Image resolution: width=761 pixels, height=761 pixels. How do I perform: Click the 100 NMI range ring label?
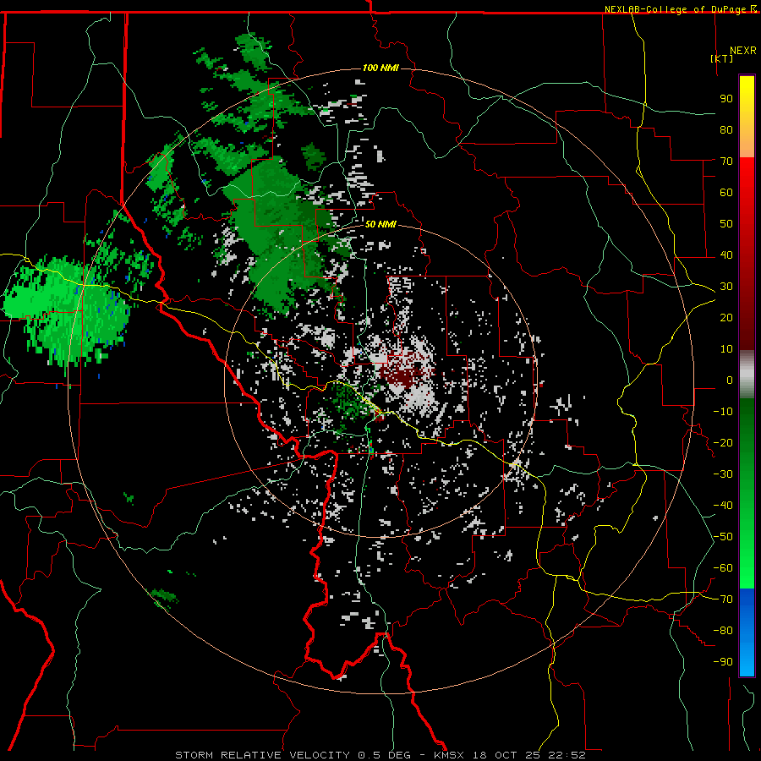(380, 68)
